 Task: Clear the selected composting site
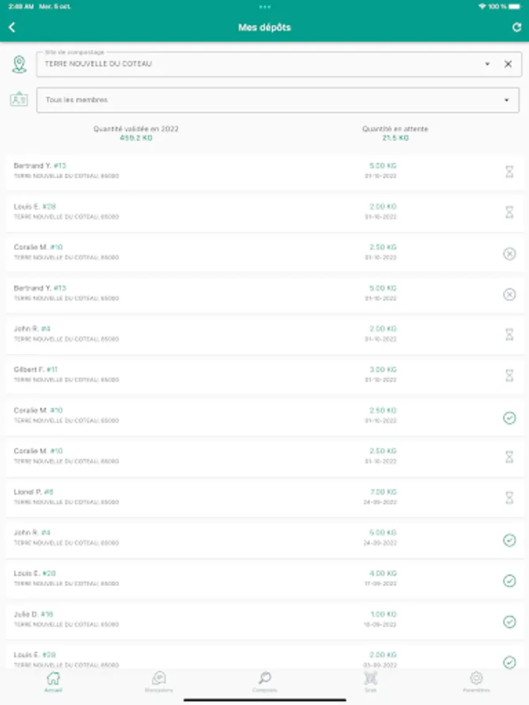pos(508,64)
